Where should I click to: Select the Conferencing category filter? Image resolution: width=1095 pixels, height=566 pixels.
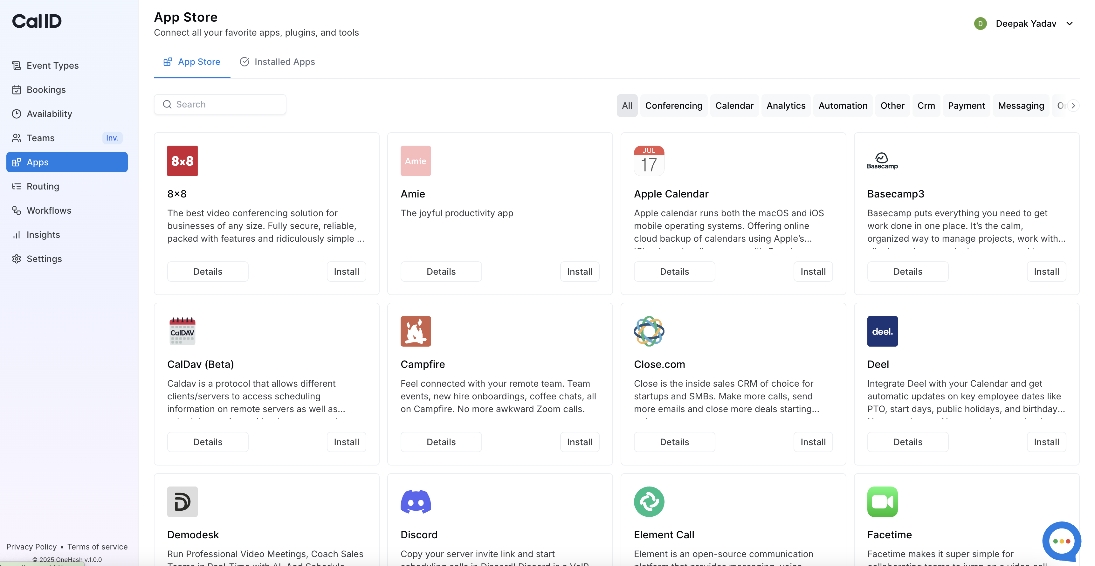point(673,106)
